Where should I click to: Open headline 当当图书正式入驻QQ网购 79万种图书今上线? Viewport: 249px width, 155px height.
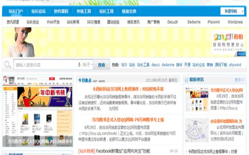[x=128, y=120]
